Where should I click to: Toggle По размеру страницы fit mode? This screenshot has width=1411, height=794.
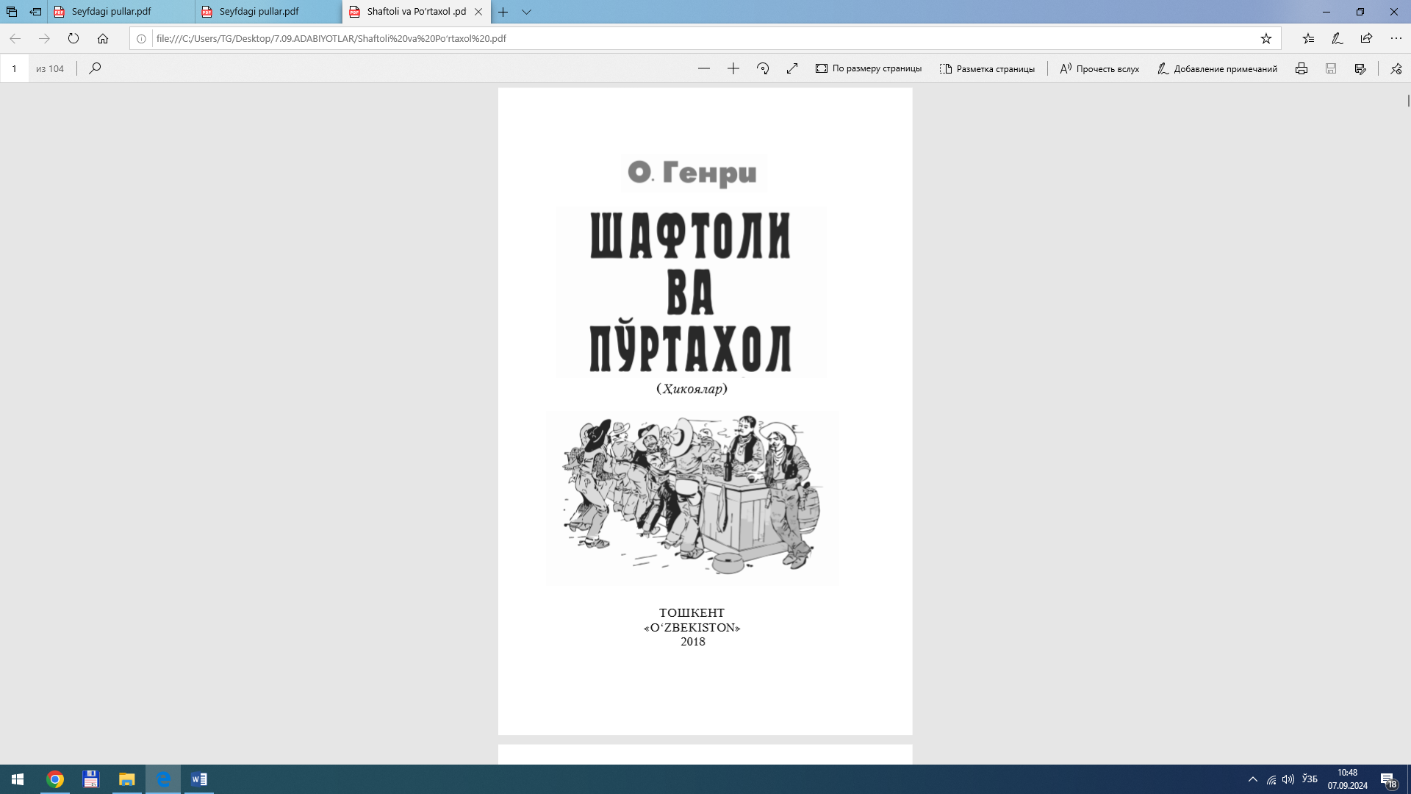[868, 68]
